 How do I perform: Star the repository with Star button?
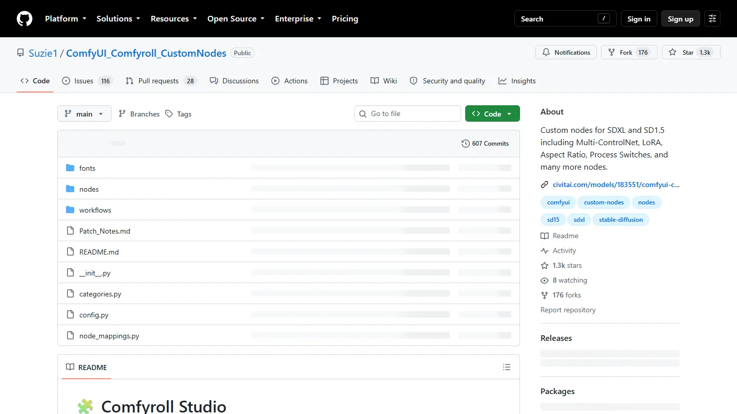tap(691, 52)
